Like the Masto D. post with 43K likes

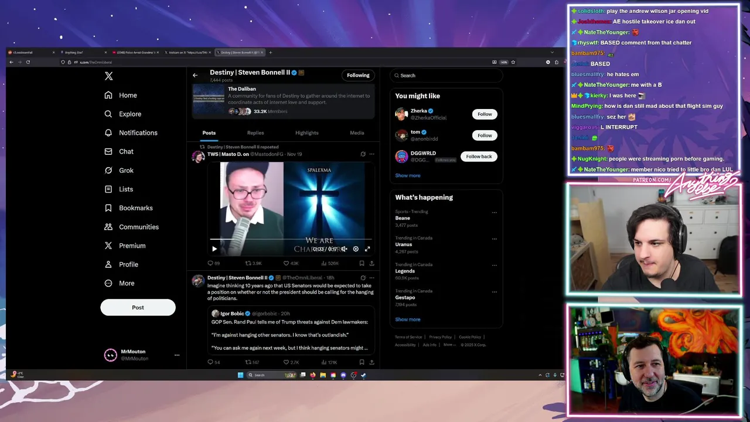[291, 264]
